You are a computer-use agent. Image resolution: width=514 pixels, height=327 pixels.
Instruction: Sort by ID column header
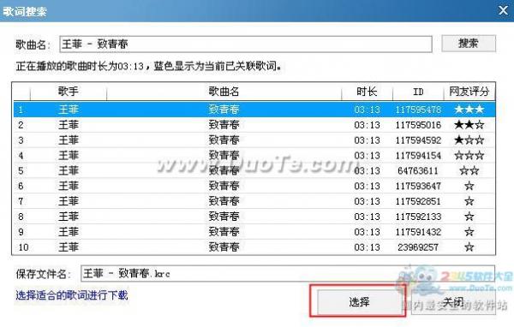pos(418,92)
